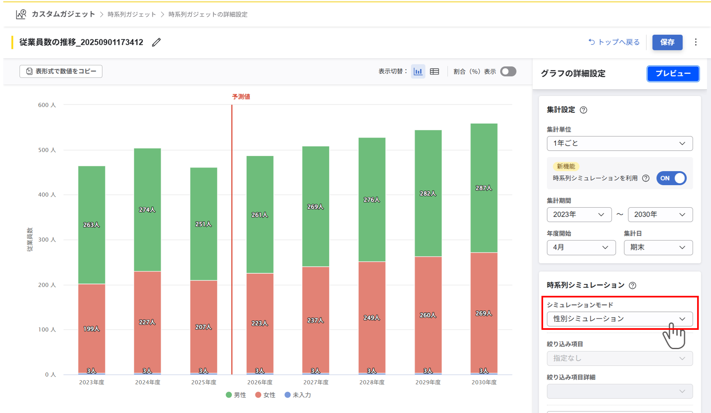
Task: Open the three-dot more options menu
Action: click(695, 42)
